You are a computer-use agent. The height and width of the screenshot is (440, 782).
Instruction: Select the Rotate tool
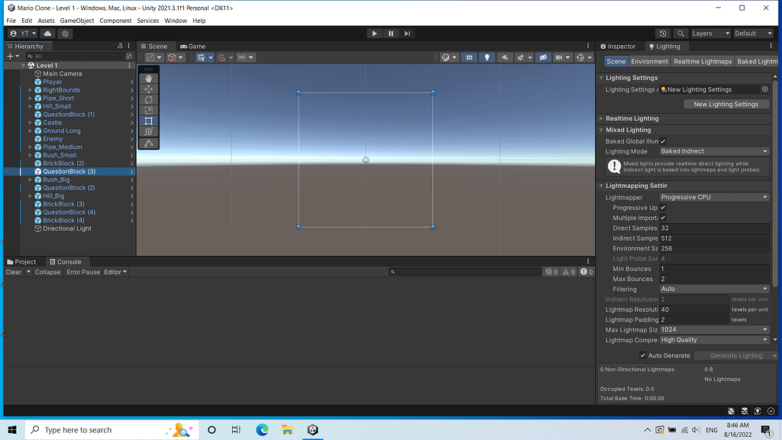click(147, 99)
